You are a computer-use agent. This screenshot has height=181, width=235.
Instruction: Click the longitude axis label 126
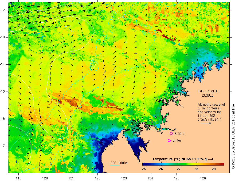pos(203,178)
